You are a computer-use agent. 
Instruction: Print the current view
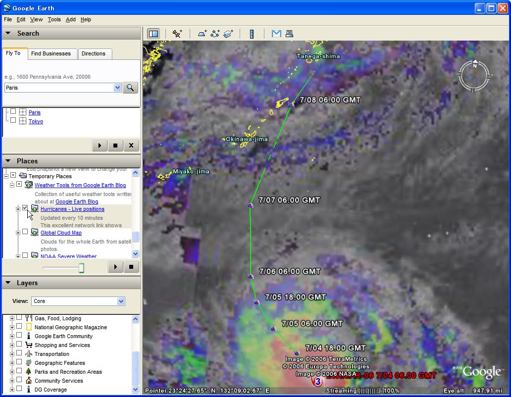point(289,34)
